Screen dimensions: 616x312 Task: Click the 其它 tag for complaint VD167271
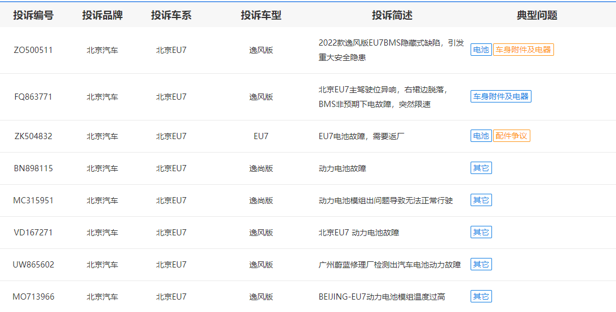(x=481, y=233)
